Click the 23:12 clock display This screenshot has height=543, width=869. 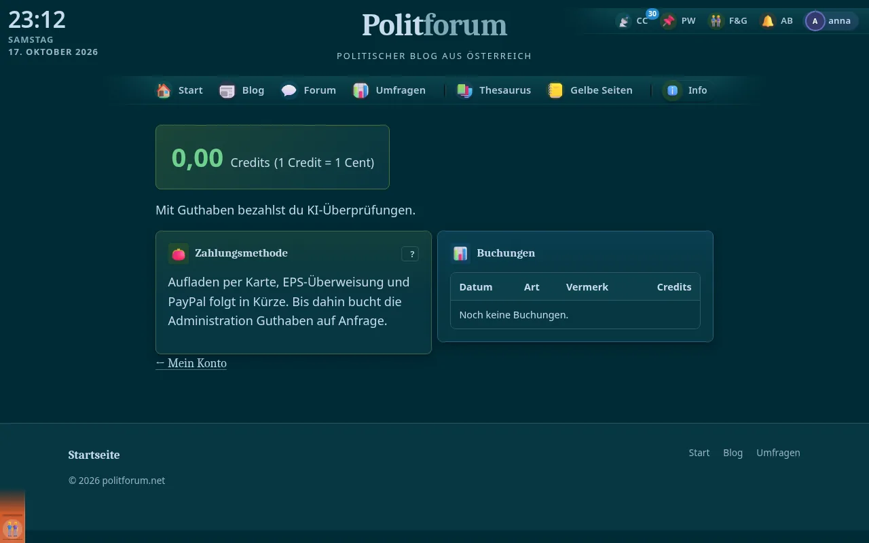[37, 20]
